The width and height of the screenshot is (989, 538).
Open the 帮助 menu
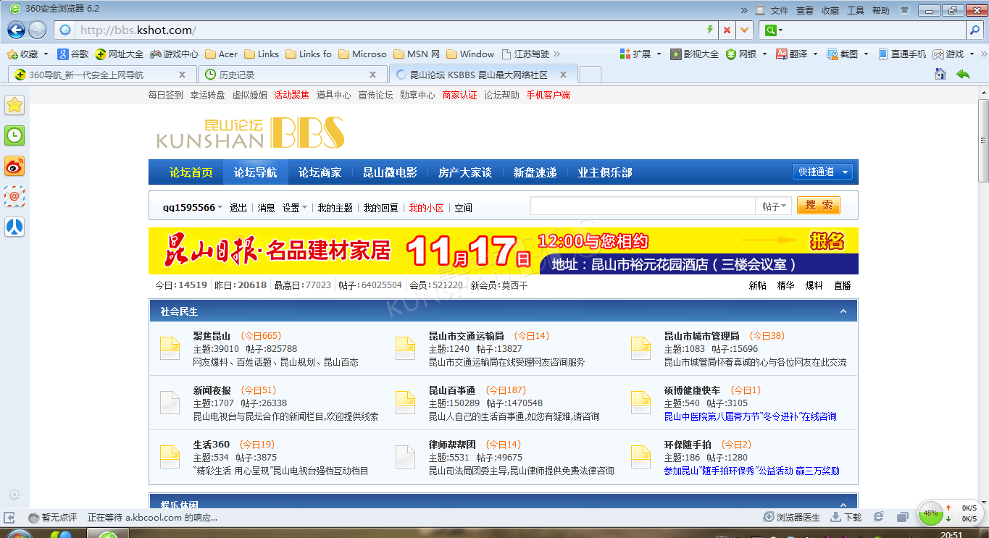coord(881,10)
